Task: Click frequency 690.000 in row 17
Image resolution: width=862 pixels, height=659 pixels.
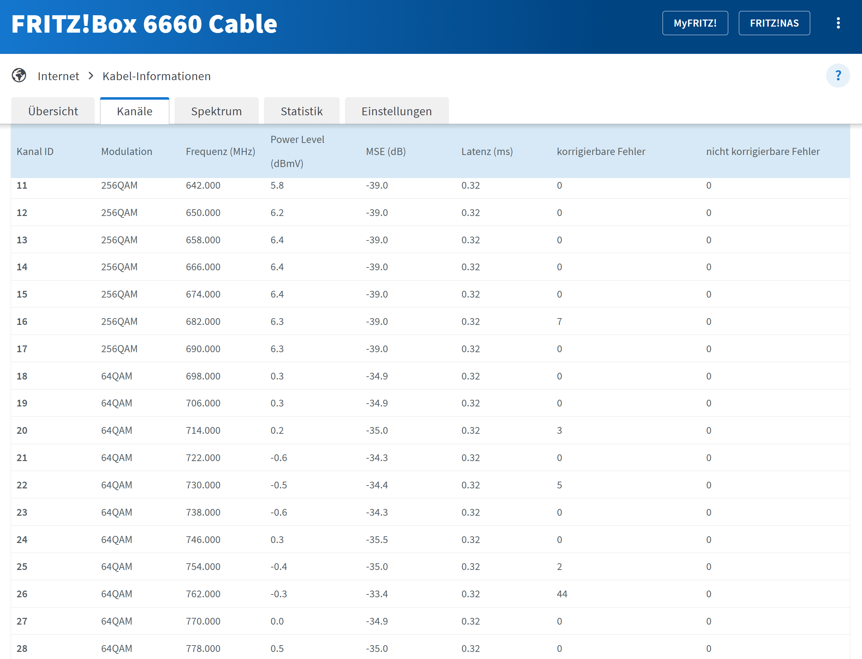Action: click(203, 349)
